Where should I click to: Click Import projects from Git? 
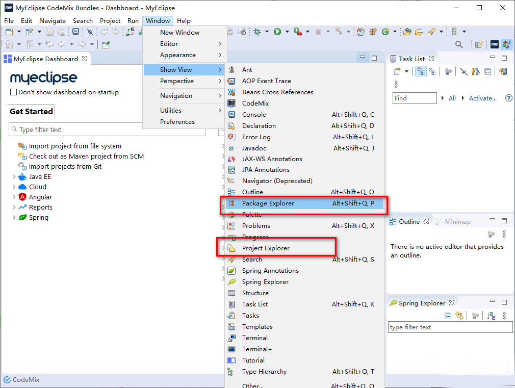[x=65, y=167]
